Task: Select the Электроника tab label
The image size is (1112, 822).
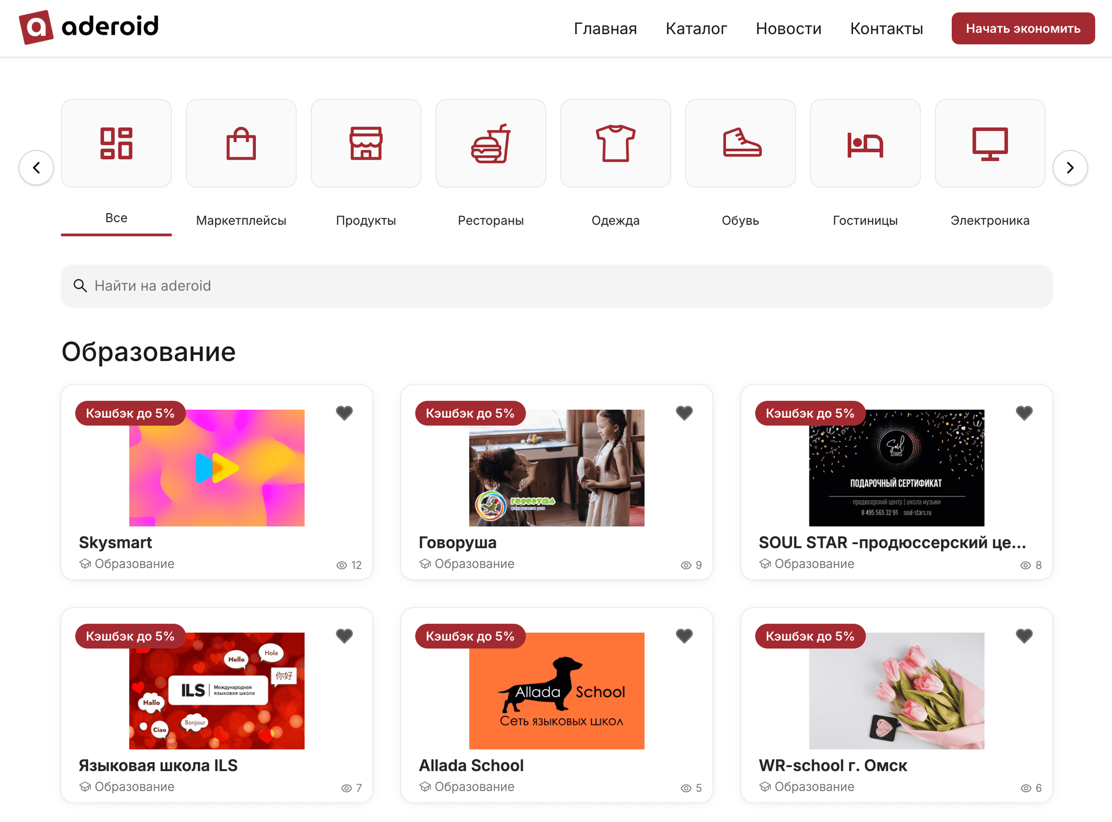Action: tap(990, 220)
